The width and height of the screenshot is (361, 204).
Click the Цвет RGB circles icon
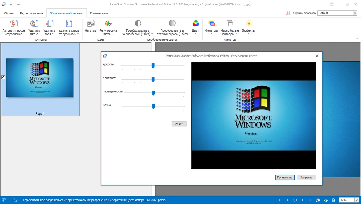pyautogui.click(x=196, y=23)
